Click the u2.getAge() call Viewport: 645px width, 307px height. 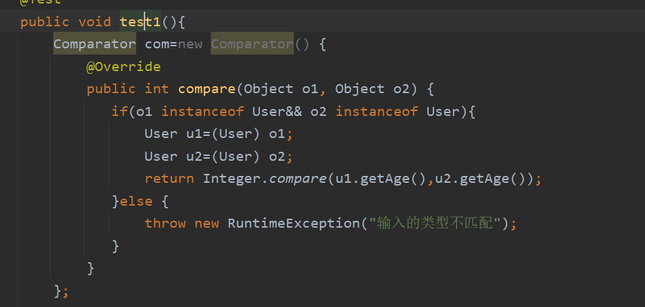(480, 179)
